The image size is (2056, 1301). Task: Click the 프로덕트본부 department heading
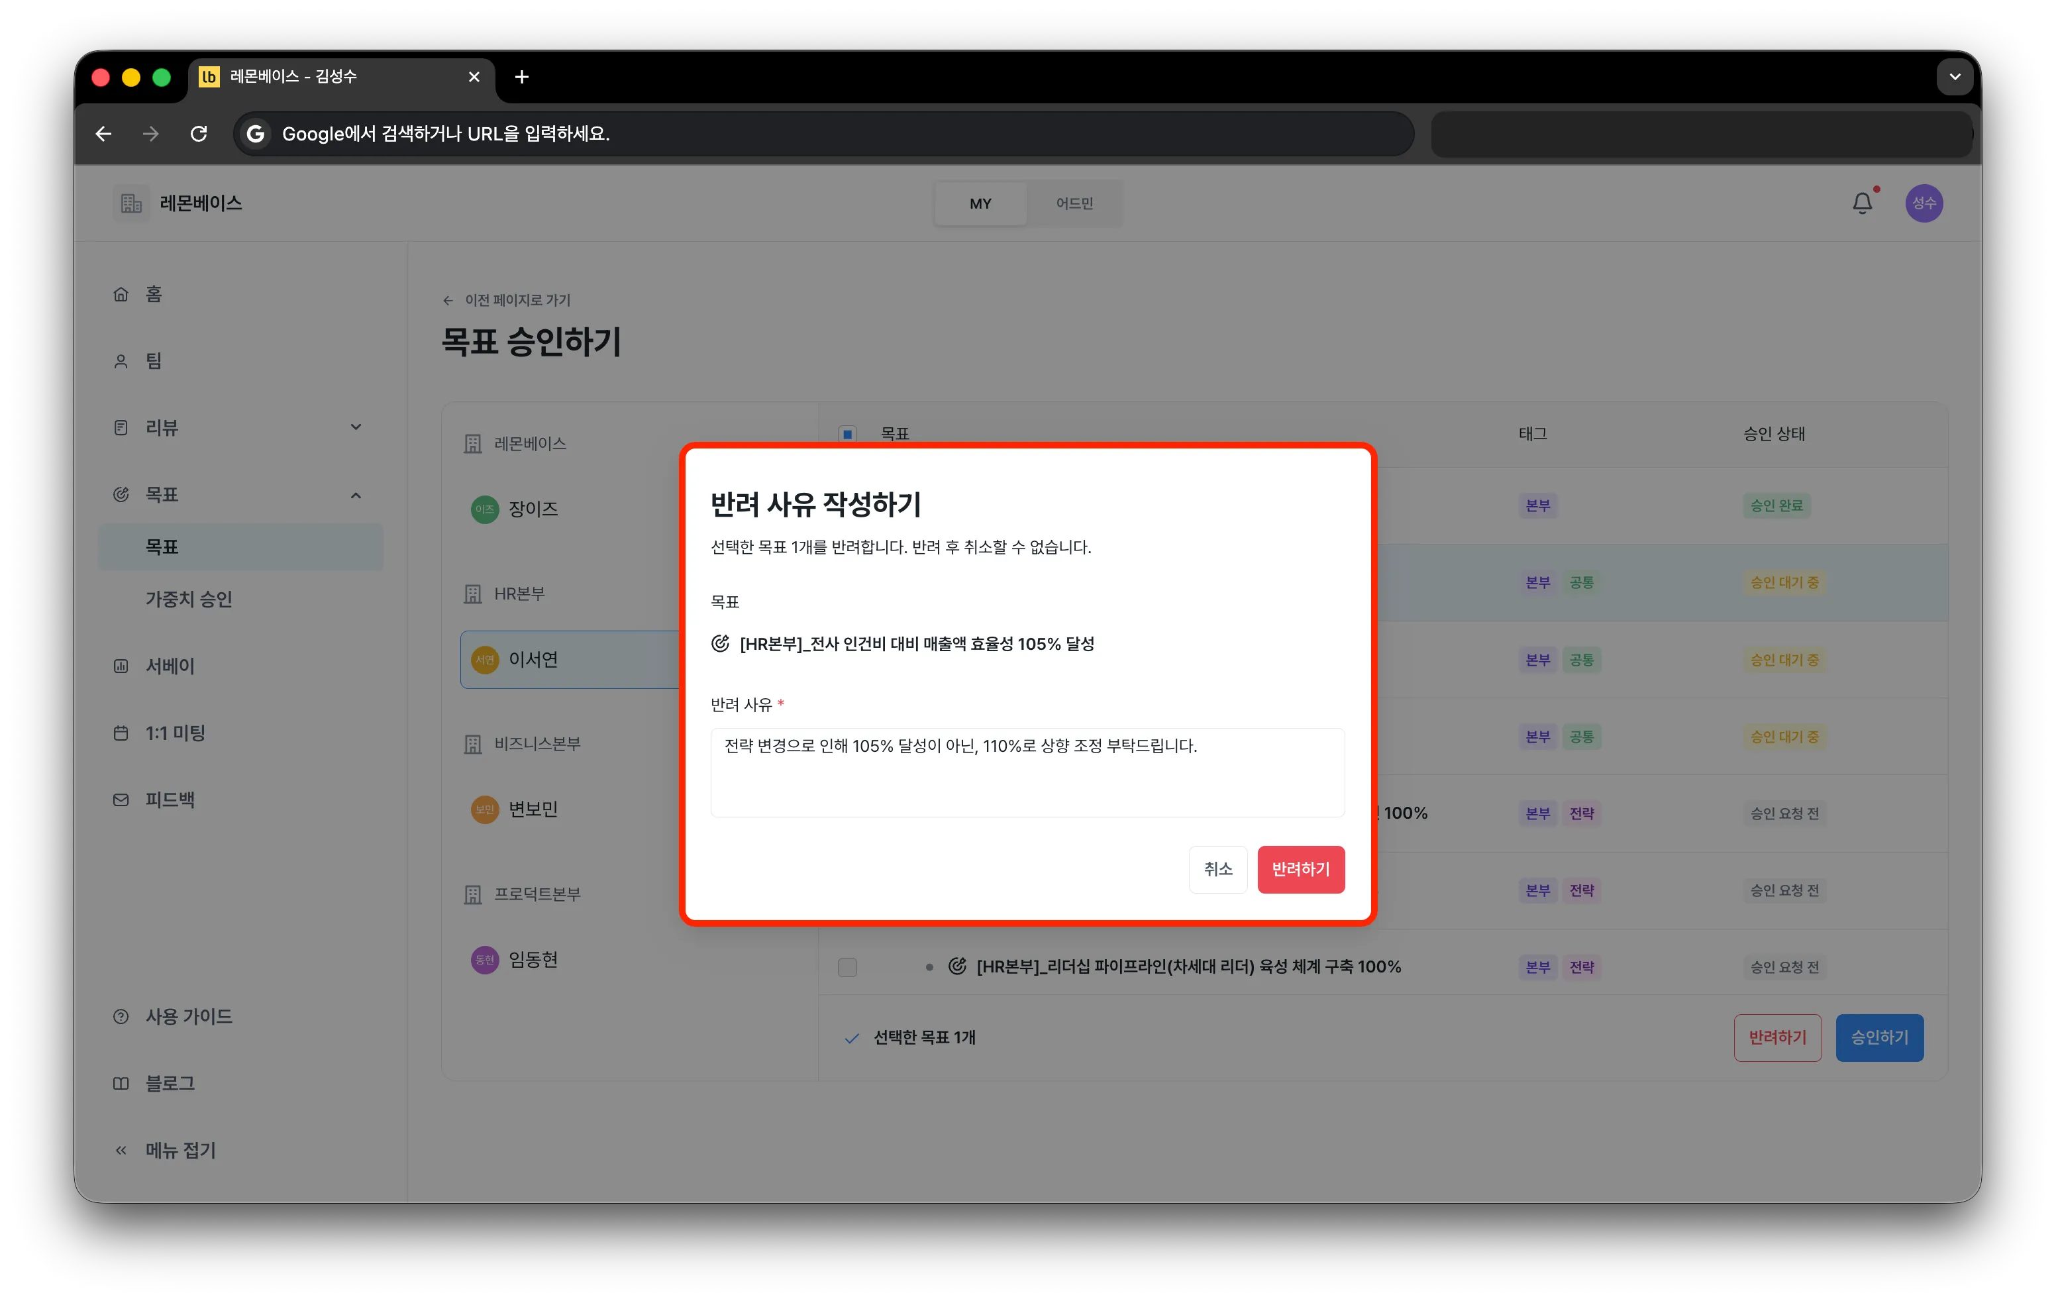pos(537,895)
